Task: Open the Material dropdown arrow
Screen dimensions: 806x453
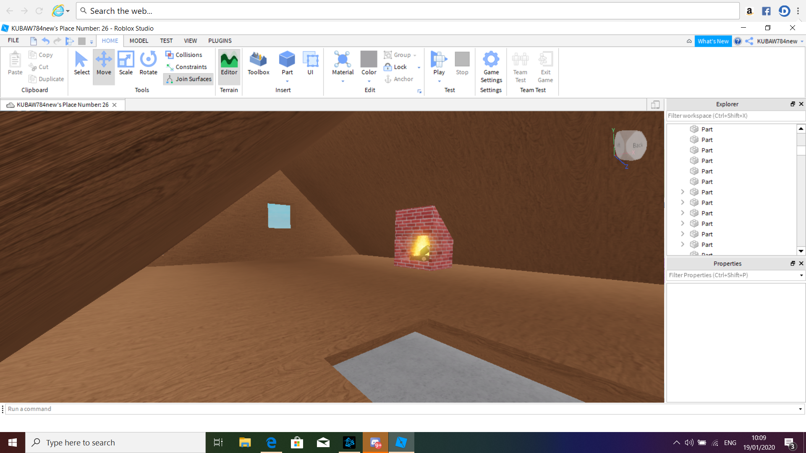Action: pyautogui.click(x=343, y=81)
